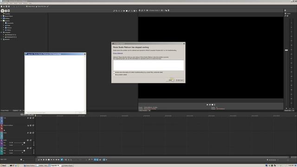Click the New project toolbar icon

[1, 6]
